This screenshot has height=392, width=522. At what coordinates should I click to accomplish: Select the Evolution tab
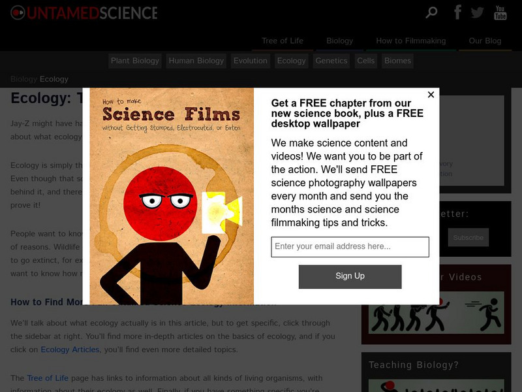251,61
